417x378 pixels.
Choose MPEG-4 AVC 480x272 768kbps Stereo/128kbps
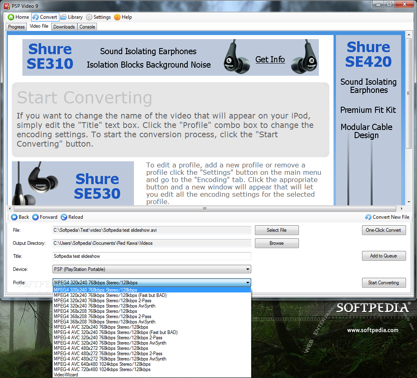point(152,348)
